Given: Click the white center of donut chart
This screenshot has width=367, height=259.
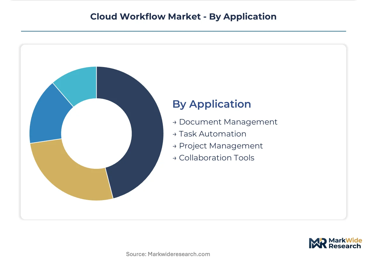Looking at the screenshot, I should pyautogui.click(x=97, y=134).
